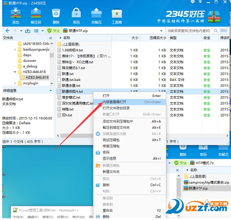This screenshot has height=220, width=231.
Task: Select the e_debug folder in tree
Action: point(30,66)
